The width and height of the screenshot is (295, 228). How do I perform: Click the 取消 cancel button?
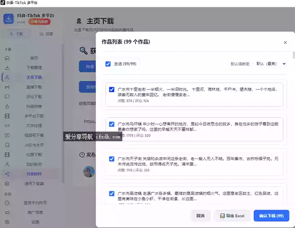click(x=201, y=216)
